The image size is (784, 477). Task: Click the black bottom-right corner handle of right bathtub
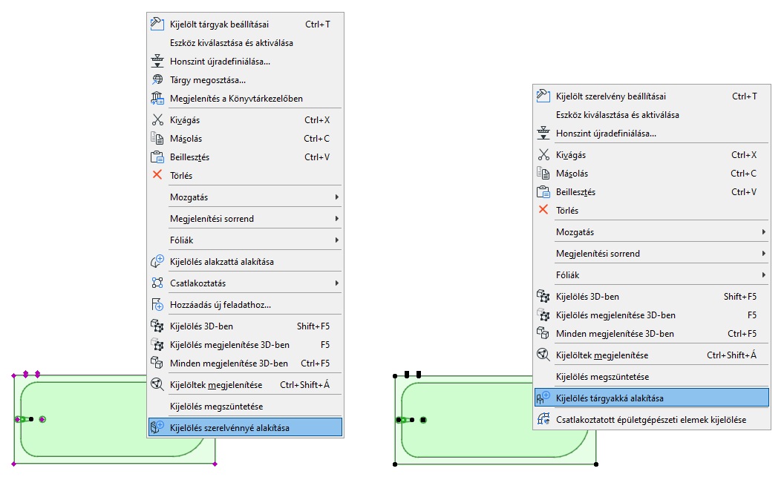[x=596, y=464]
